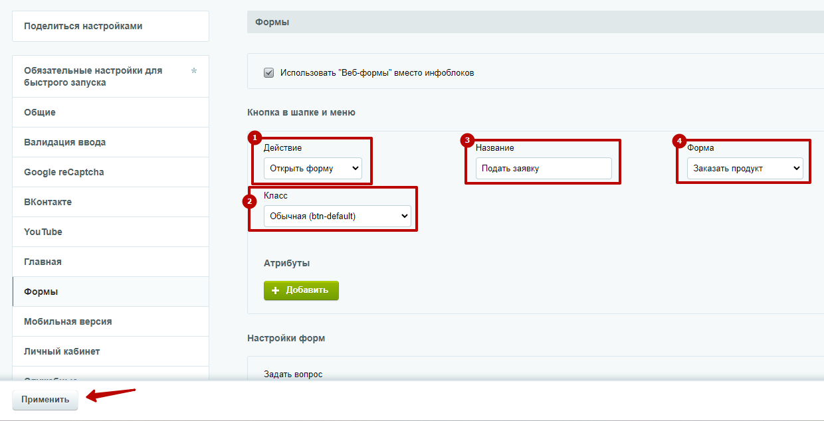Switch to Мобильная версия section
824x421 pixels.
[110, 321]
